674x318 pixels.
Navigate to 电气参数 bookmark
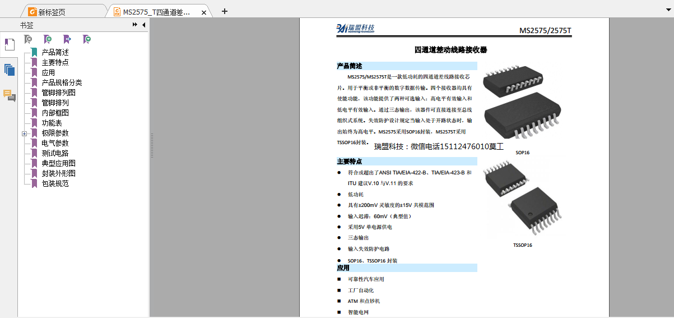(55, 143)
